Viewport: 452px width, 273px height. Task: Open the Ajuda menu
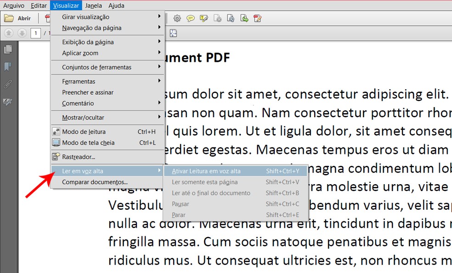(x=117, y=5)
